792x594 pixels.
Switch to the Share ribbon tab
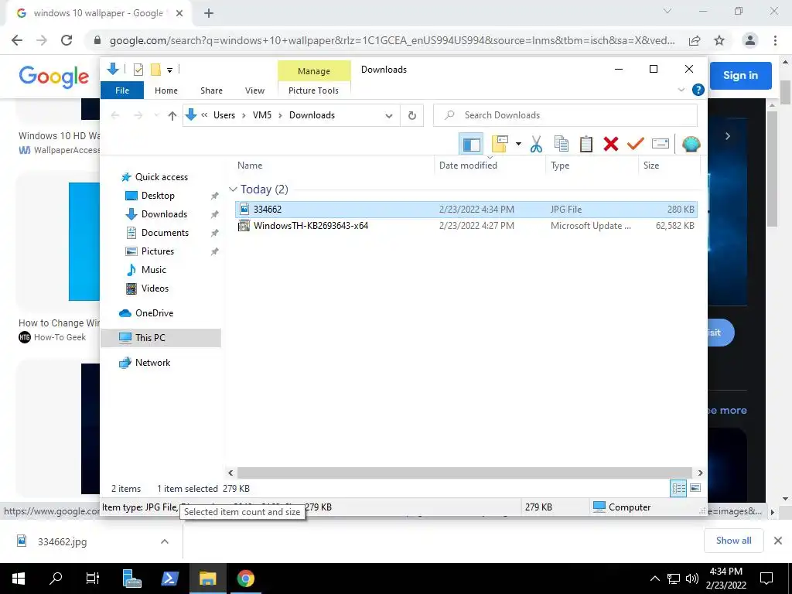[x=211, y=90]
